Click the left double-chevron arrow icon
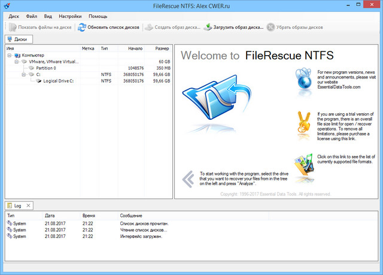The image size is (383, 275). tap(189, 178)
